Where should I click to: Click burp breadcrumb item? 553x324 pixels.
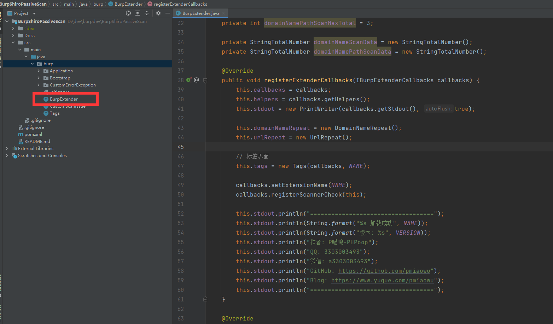pyautogui.click(x=98, y=4)
